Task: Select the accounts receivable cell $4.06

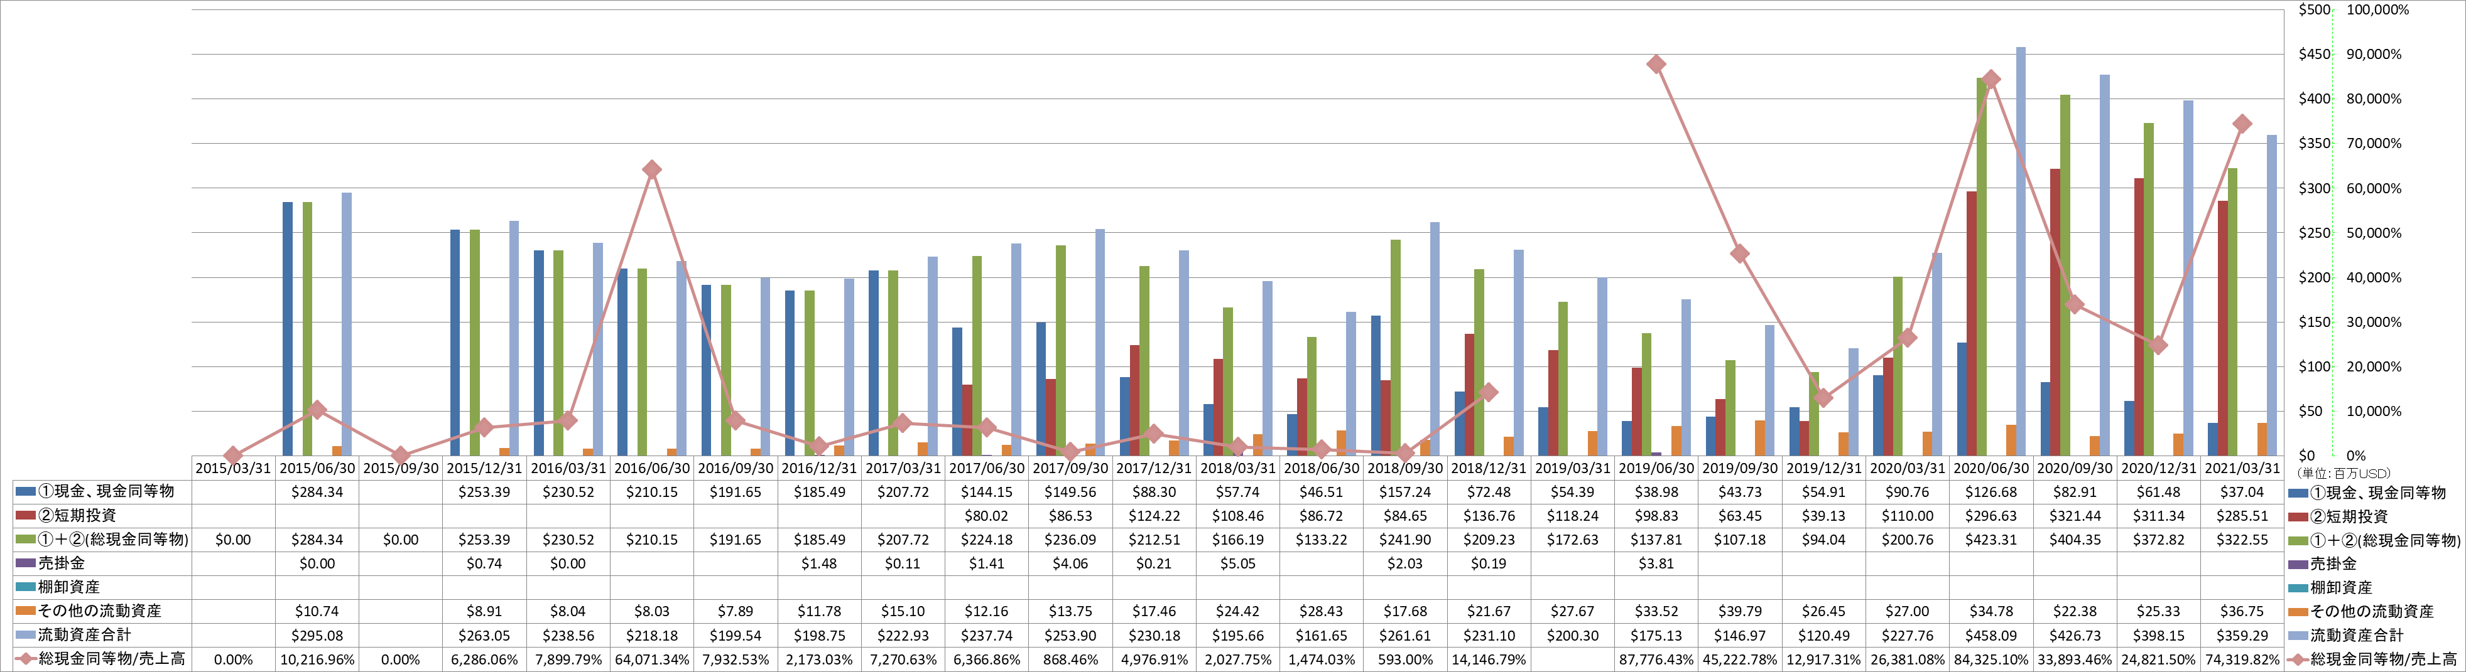Action: coord(1070,564)
